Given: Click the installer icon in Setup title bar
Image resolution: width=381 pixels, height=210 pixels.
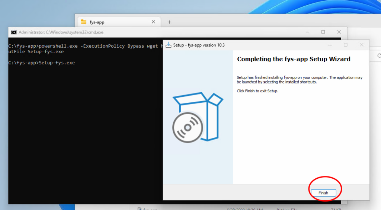Looking at the screenshot, I should tap(168, 45).
